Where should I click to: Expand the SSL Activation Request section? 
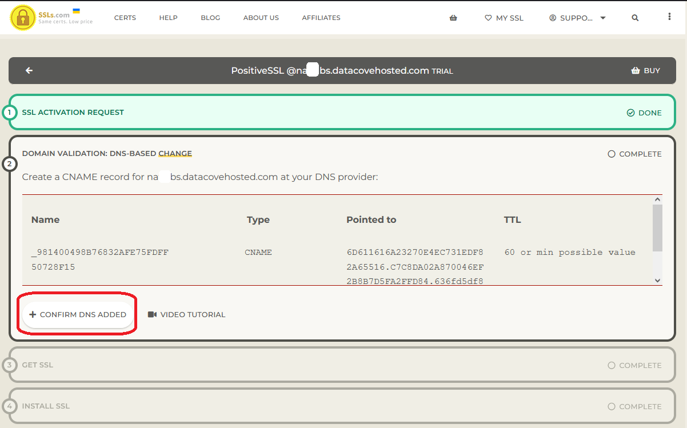point(73,113)
